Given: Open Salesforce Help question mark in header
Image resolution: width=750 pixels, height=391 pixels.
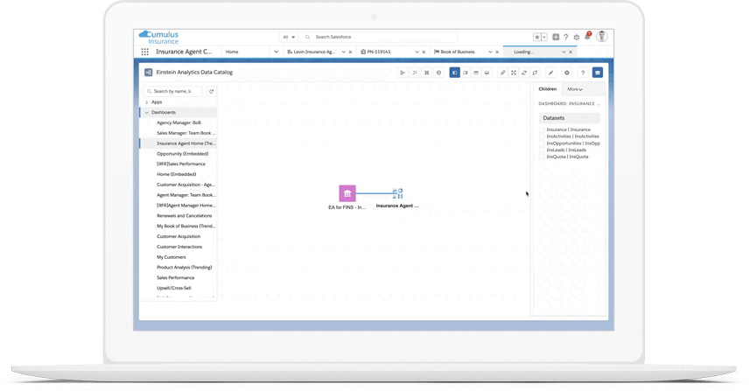Looking at the screenshot, I should coord(566,38).
